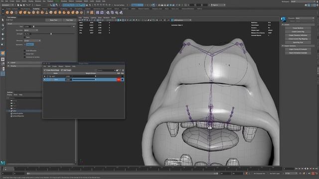Screen dimensions: 319x179
Task: Pick the Lasso select tool in toolbox
Action: point(2,25)
